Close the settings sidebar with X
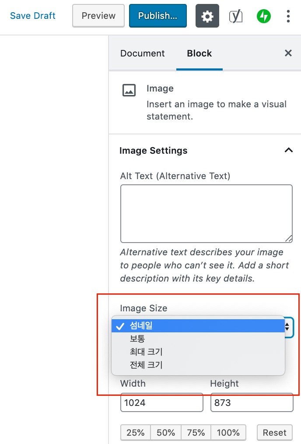The height and width of the screenshot is (444, 301). tap(288, 53)
